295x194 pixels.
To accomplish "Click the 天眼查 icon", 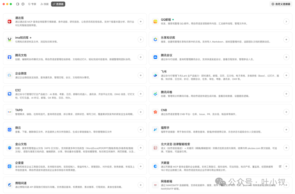I will tap(155, 166).
